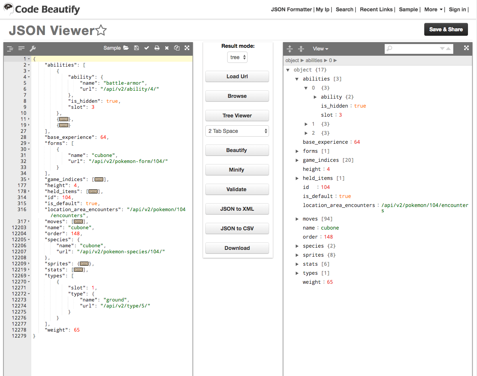Open Sample in the top navigation
Screen dimensions: 477x376
coord(408,9)
